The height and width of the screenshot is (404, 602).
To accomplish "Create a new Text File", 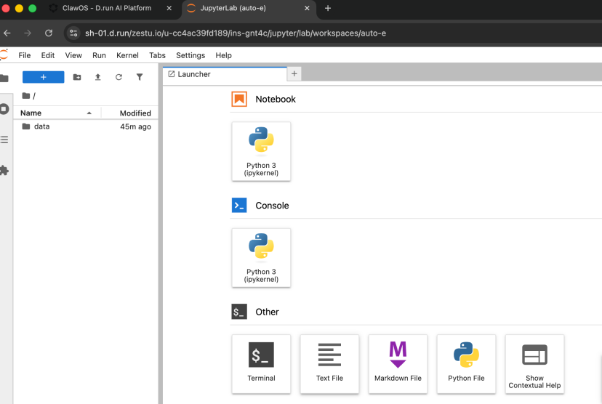I will [329, 363].
